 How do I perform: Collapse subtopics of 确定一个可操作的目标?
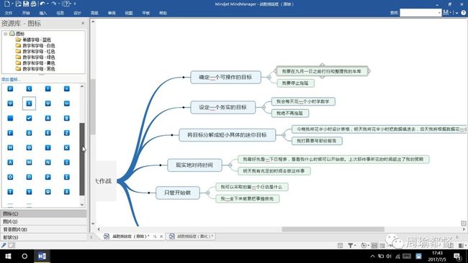[x=269, y=77]
